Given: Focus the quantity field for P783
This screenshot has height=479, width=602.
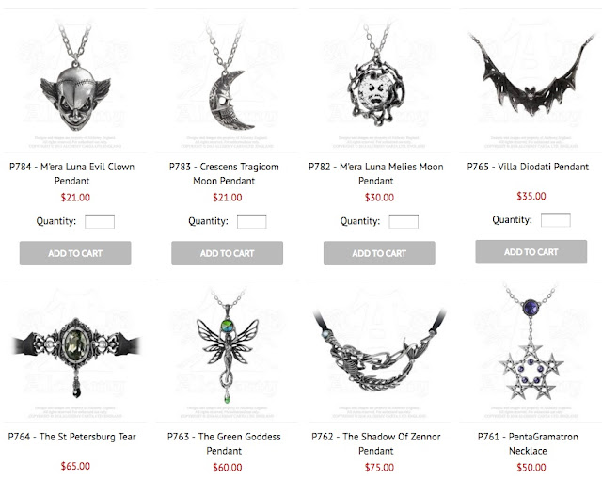Looking at the screenshot, I should click(x=252, y=222).
